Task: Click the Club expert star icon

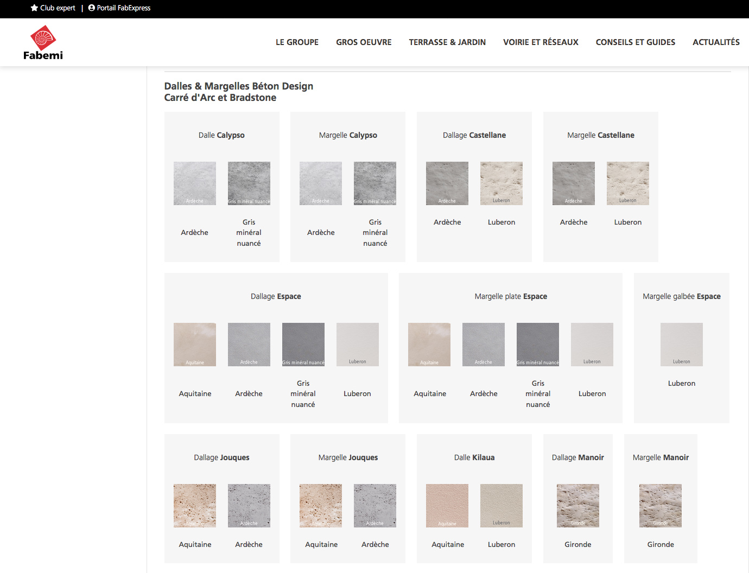Action: pos(34,8)
